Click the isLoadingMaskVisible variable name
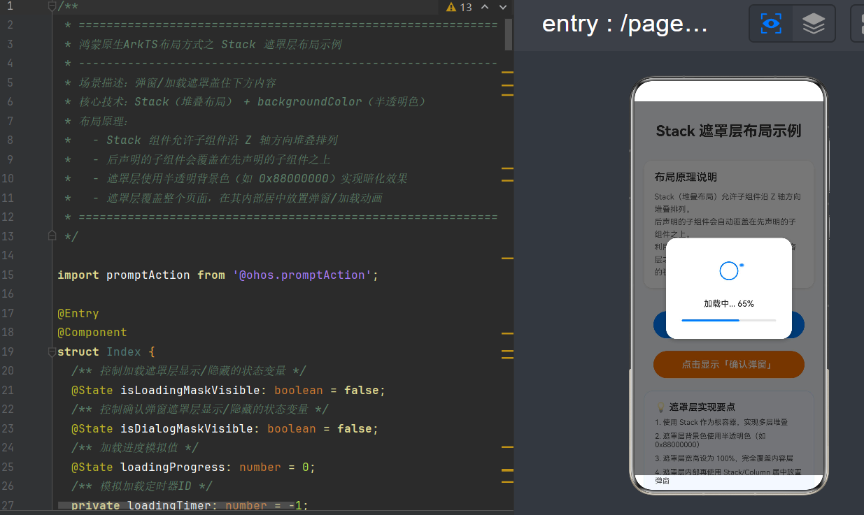 [190, 390]
